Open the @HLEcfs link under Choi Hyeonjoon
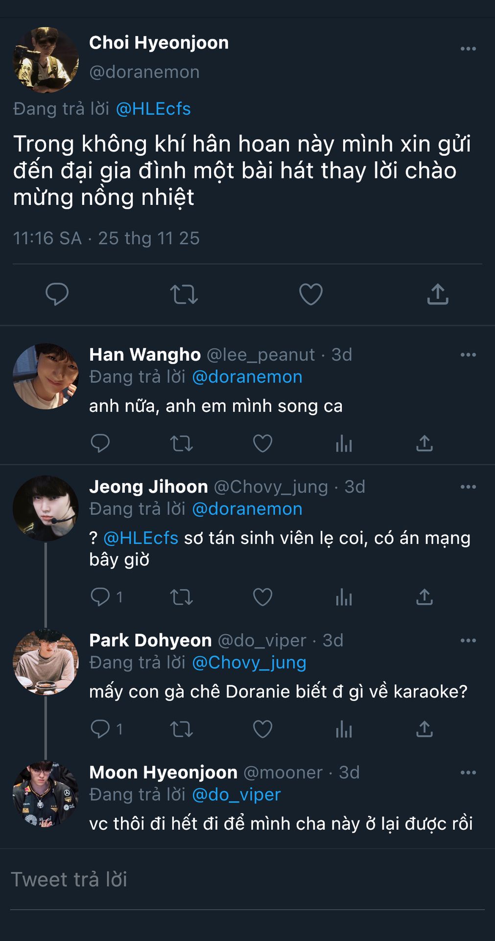The height and width of the screenshot is (941, 495). tap(153, 109)
